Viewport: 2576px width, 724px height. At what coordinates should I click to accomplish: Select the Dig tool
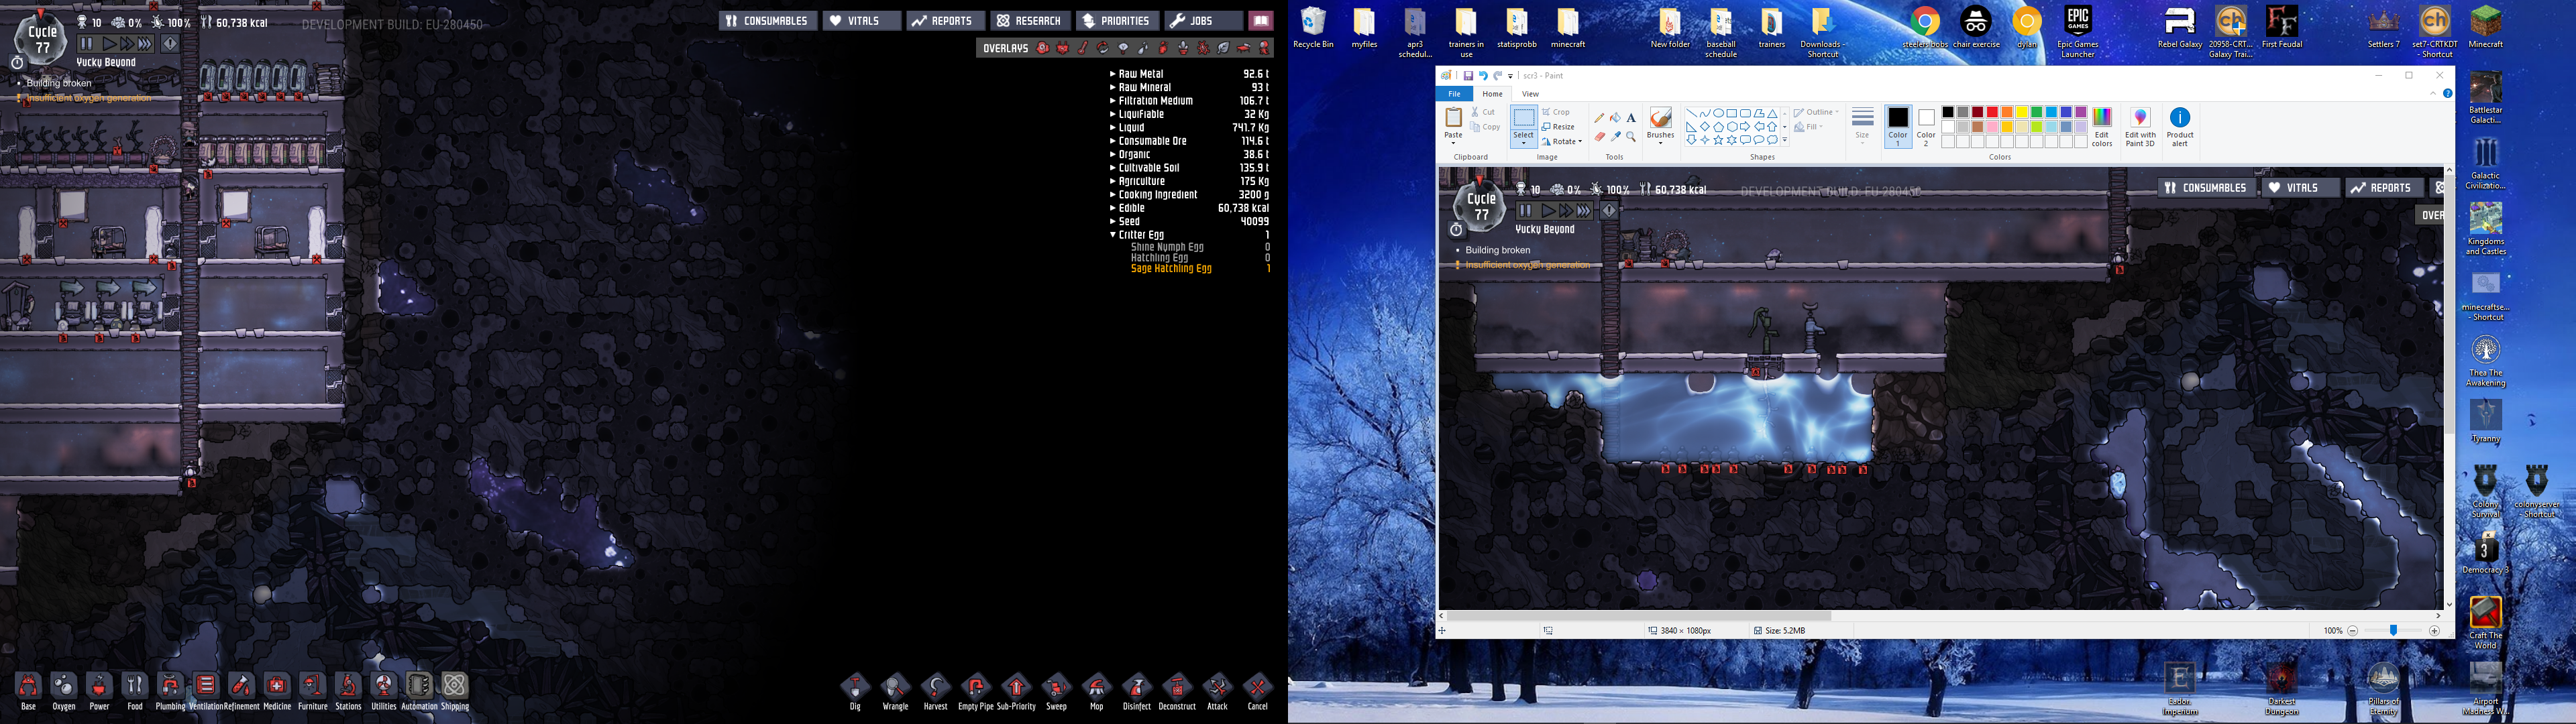tap(855, 688)
